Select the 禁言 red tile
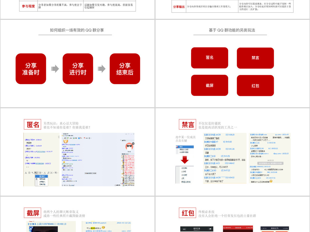Screen dimensions: 310x232 tap(255, 58)
